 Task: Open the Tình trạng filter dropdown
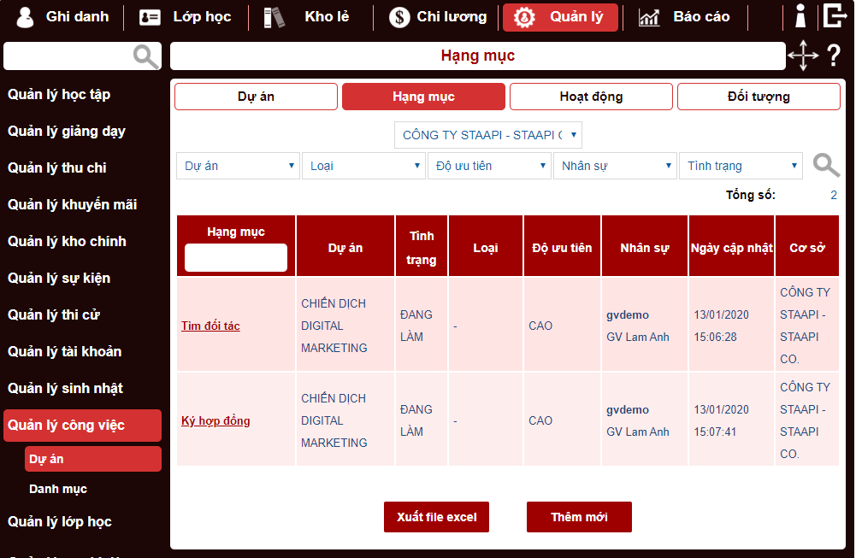click(x=741, y=166)
